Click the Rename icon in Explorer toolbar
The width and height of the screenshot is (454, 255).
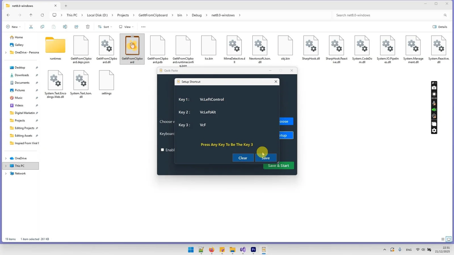65,27
